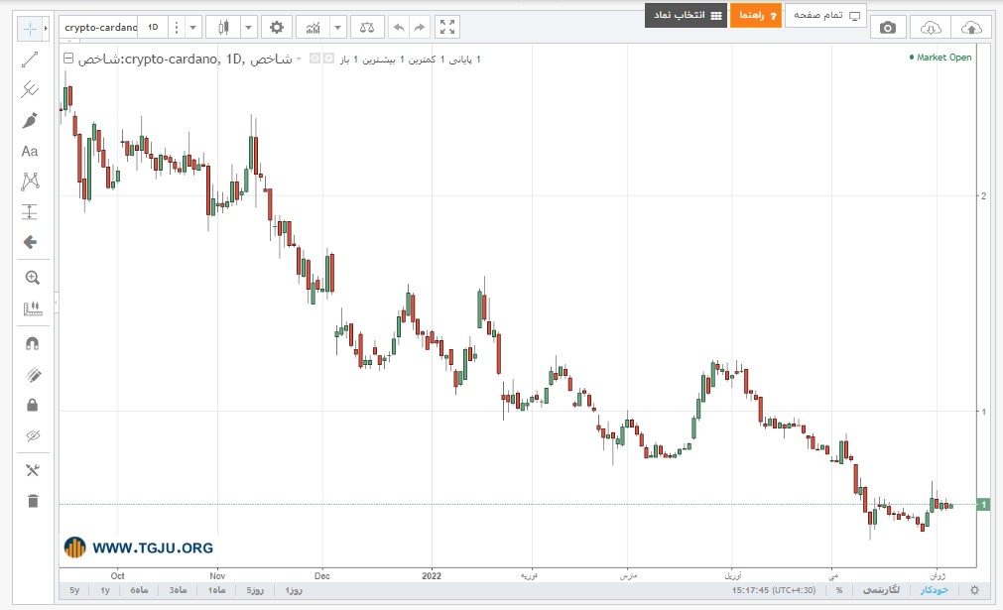Toggle auto scale (خودکار)
1003x610 pixels.
934,590
